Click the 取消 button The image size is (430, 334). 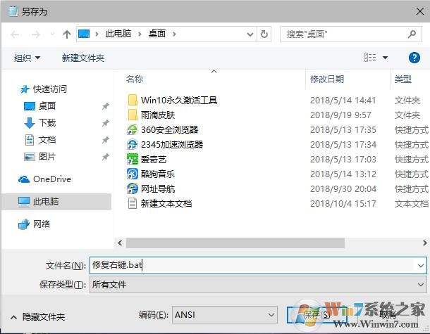pos(388,315)
